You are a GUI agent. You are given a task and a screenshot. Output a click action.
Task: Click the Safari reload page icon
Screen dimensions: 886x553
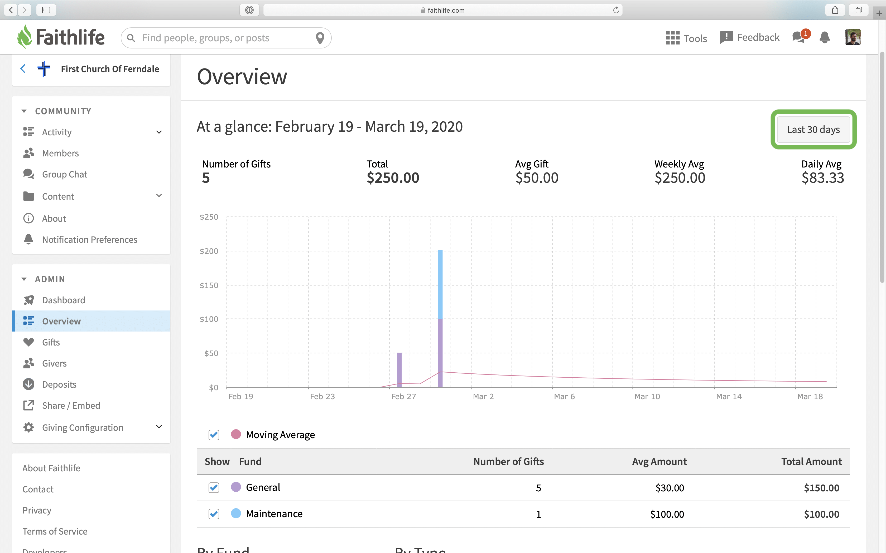[x=616, y=10]
